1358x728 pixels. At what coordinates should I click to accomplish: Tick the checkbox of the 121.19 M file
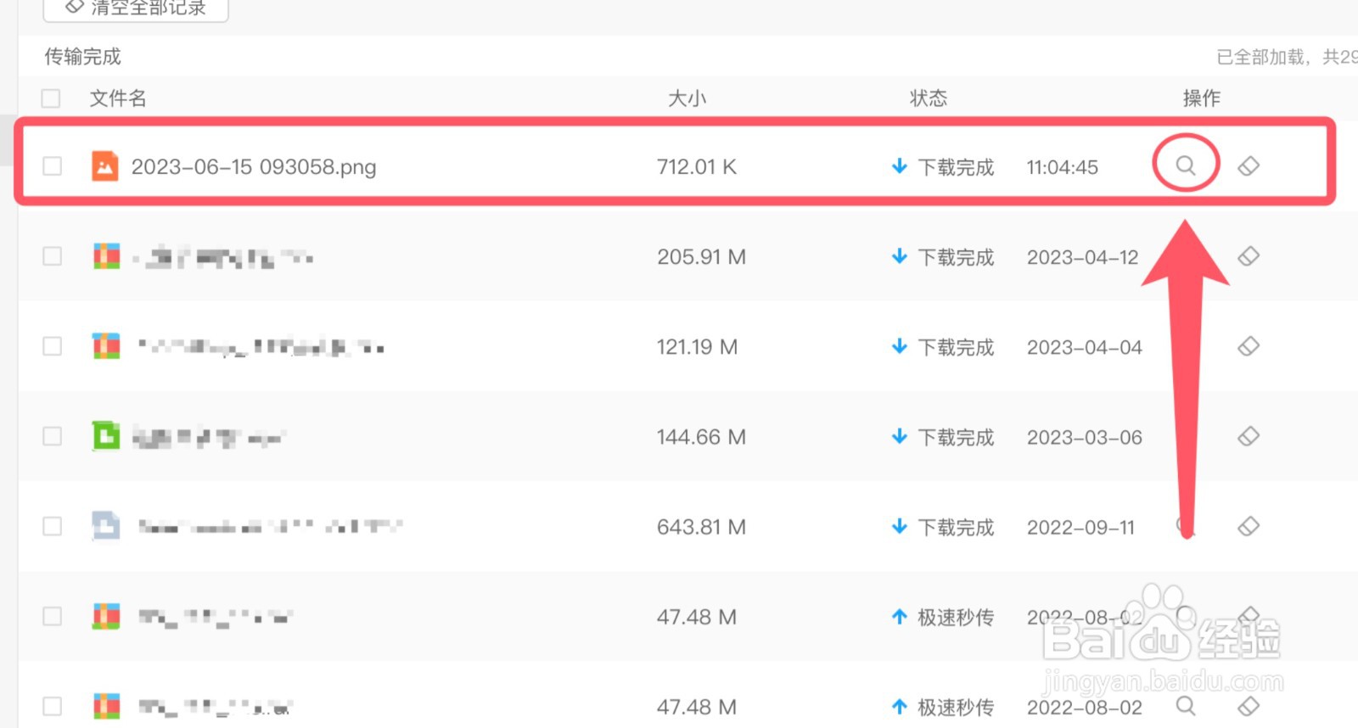(x=53, y=346)
